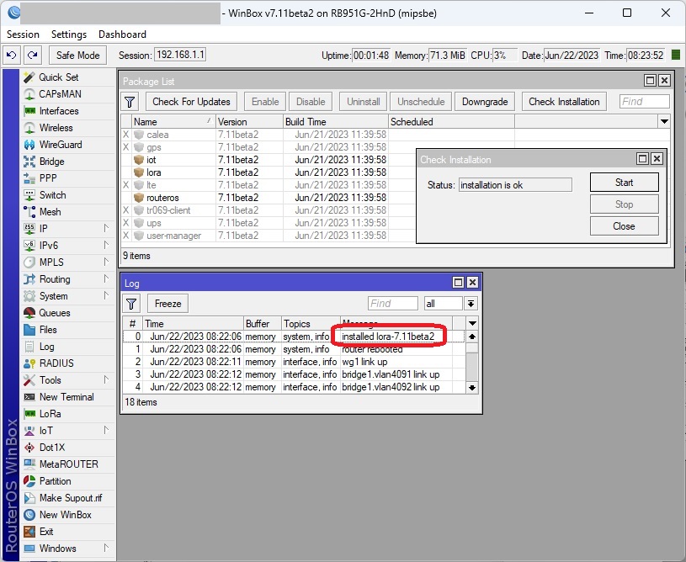686x562 pixels.
Task: Open Log columns dropdown arrow
Action: [472, 324]
